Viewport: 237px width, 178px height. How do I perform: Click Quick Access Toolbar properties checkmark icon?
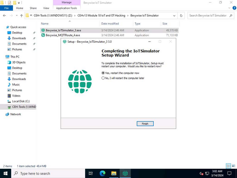tap(9, 2)
